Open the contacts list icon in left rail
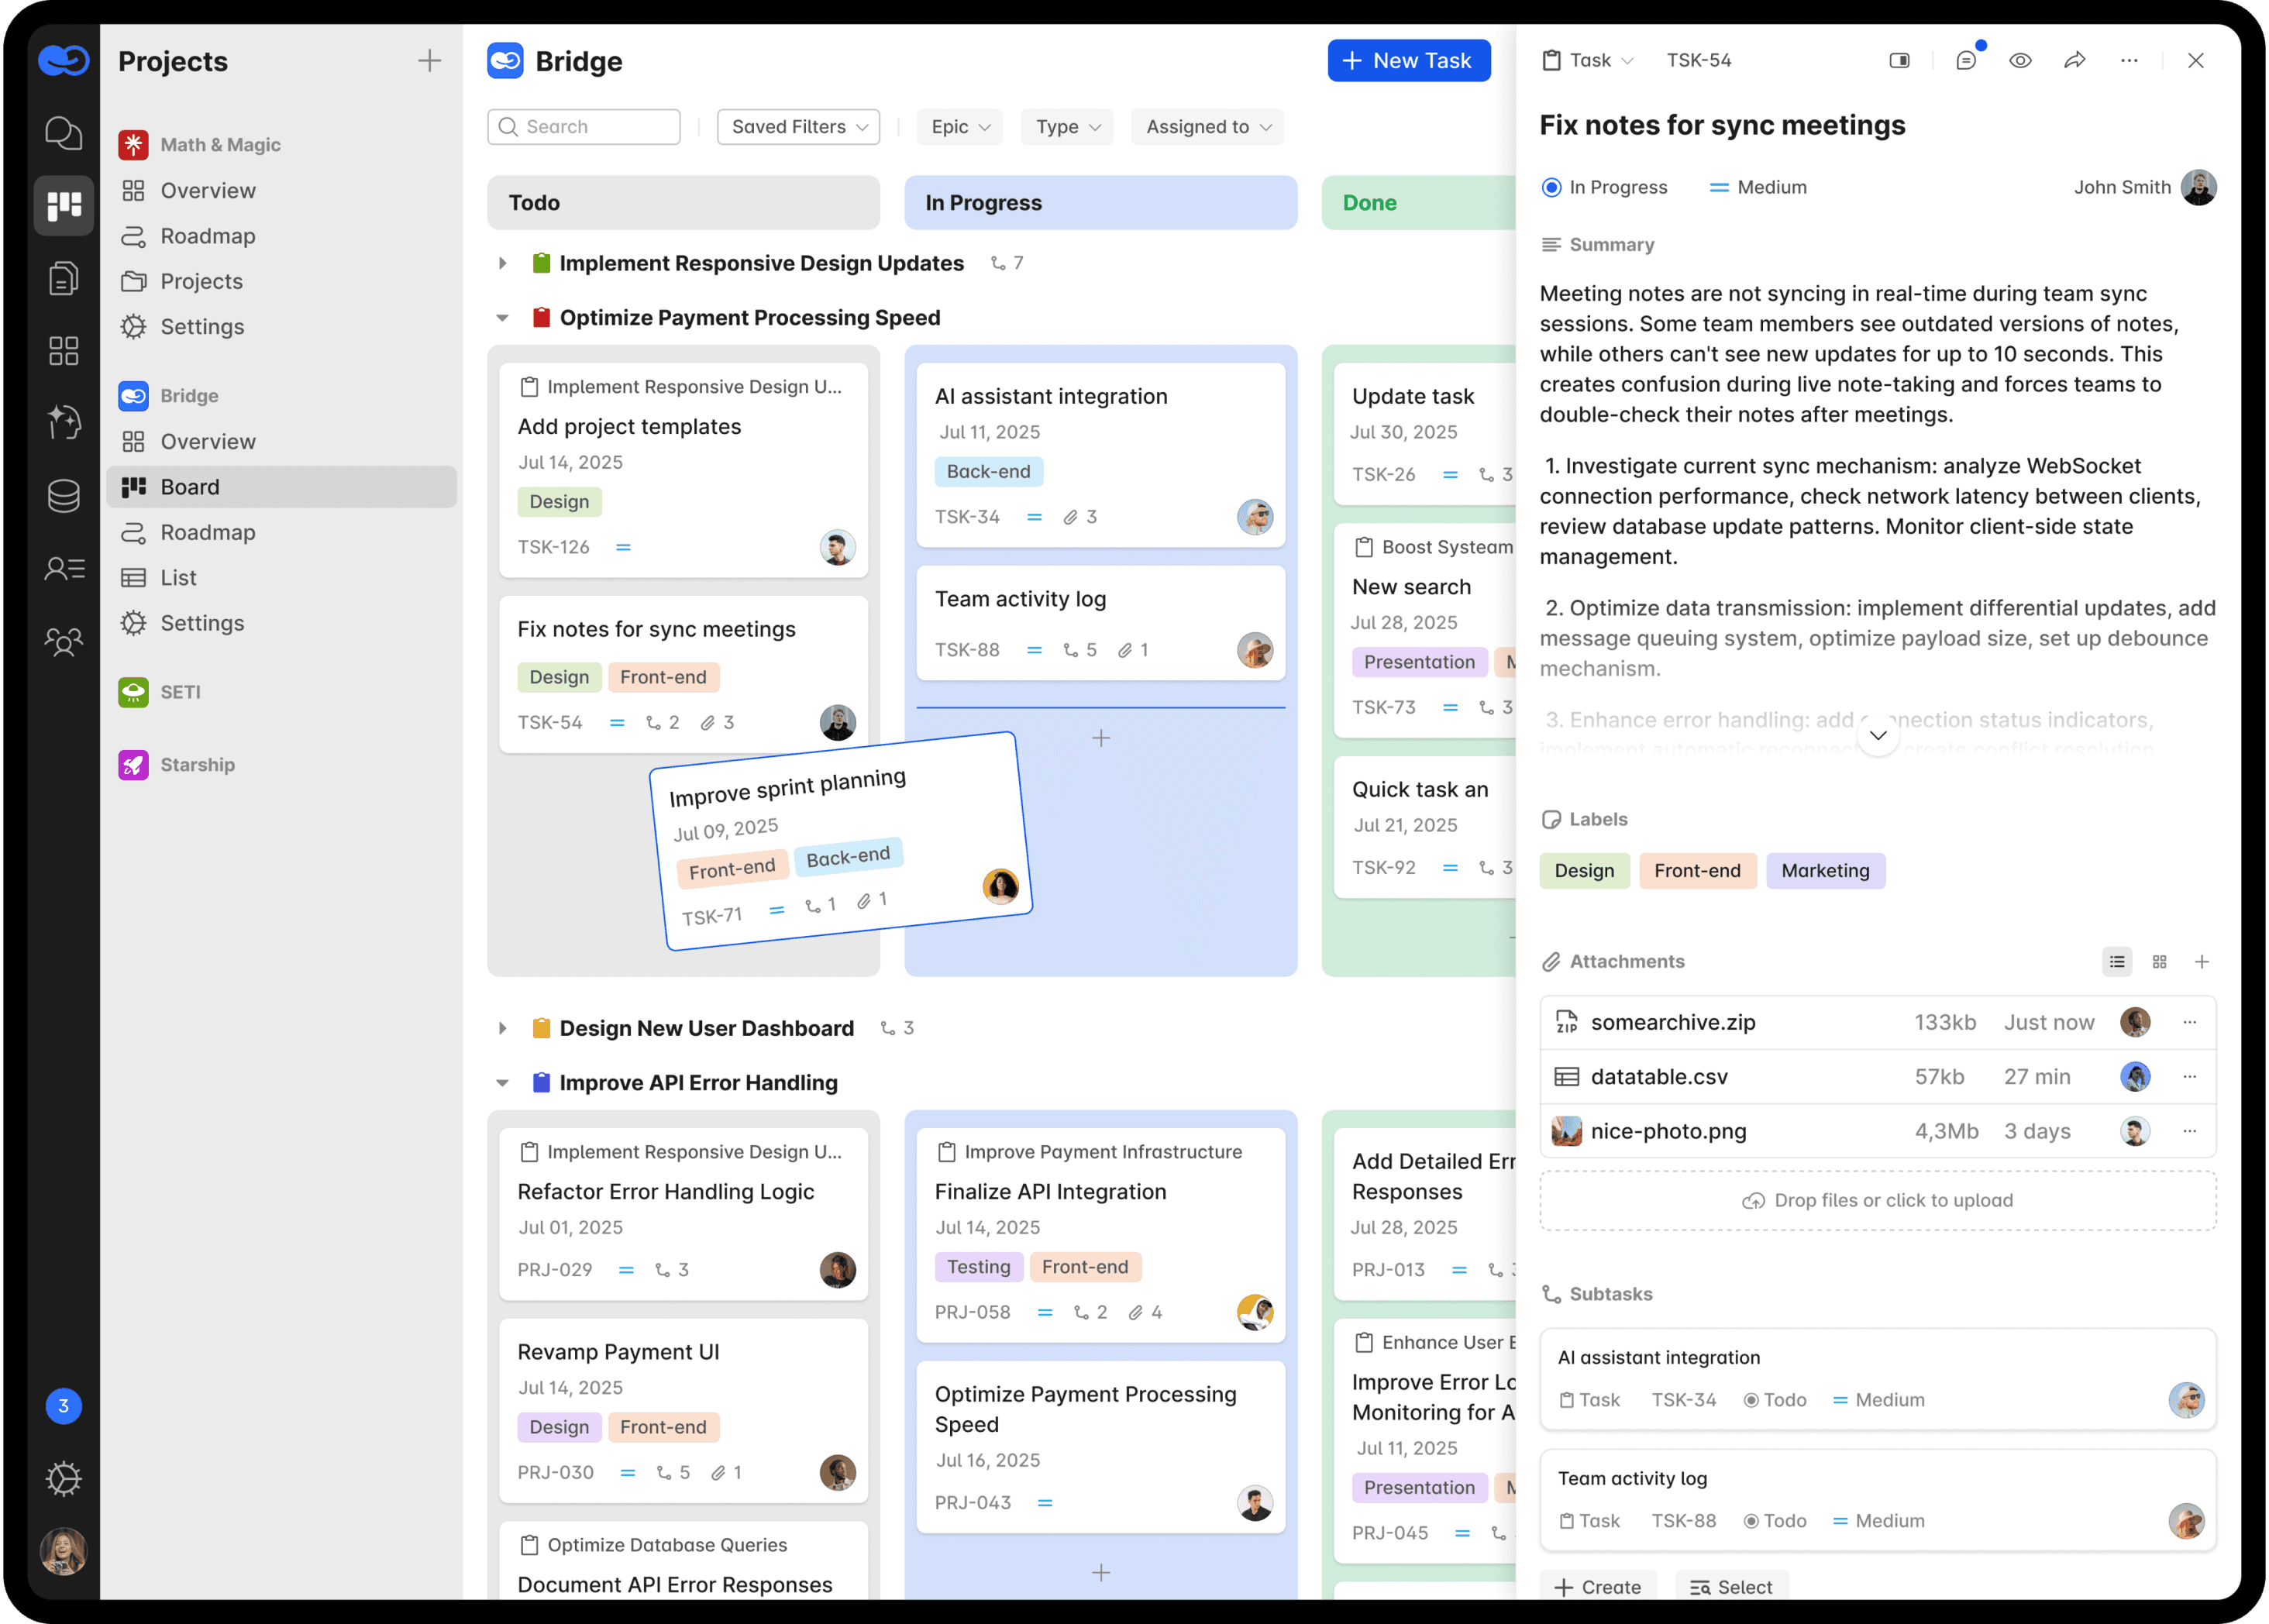The width and height of the screenshot is (2269, 1624). pos(64,568)
